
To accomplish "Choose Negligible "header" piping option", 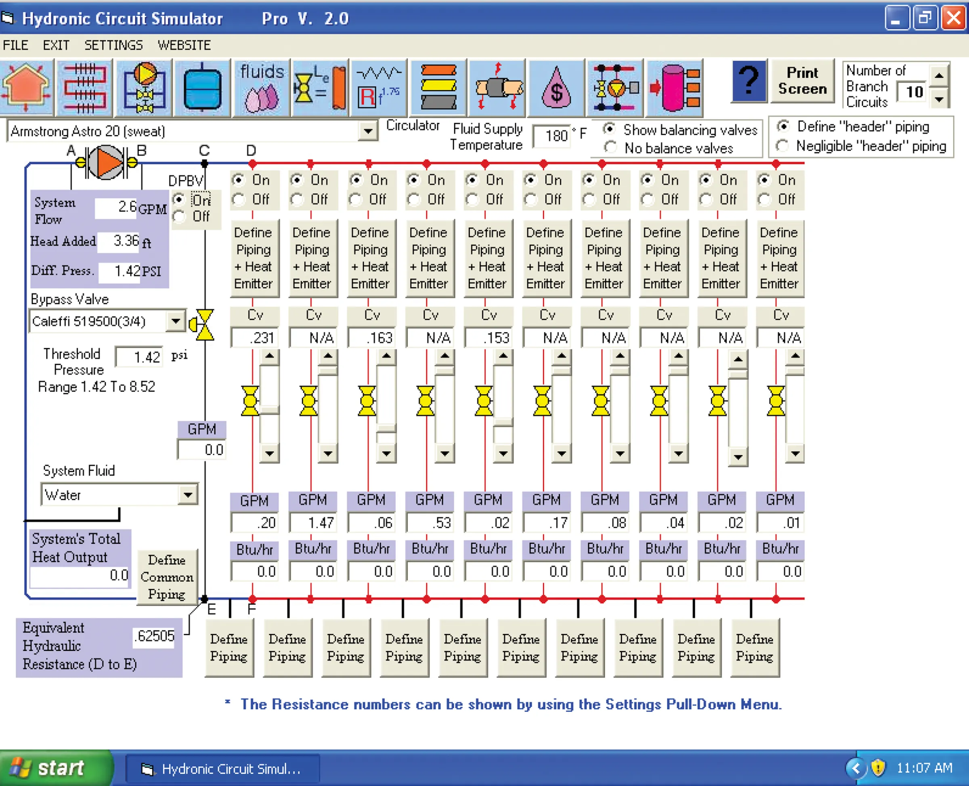I will [782, 146].
